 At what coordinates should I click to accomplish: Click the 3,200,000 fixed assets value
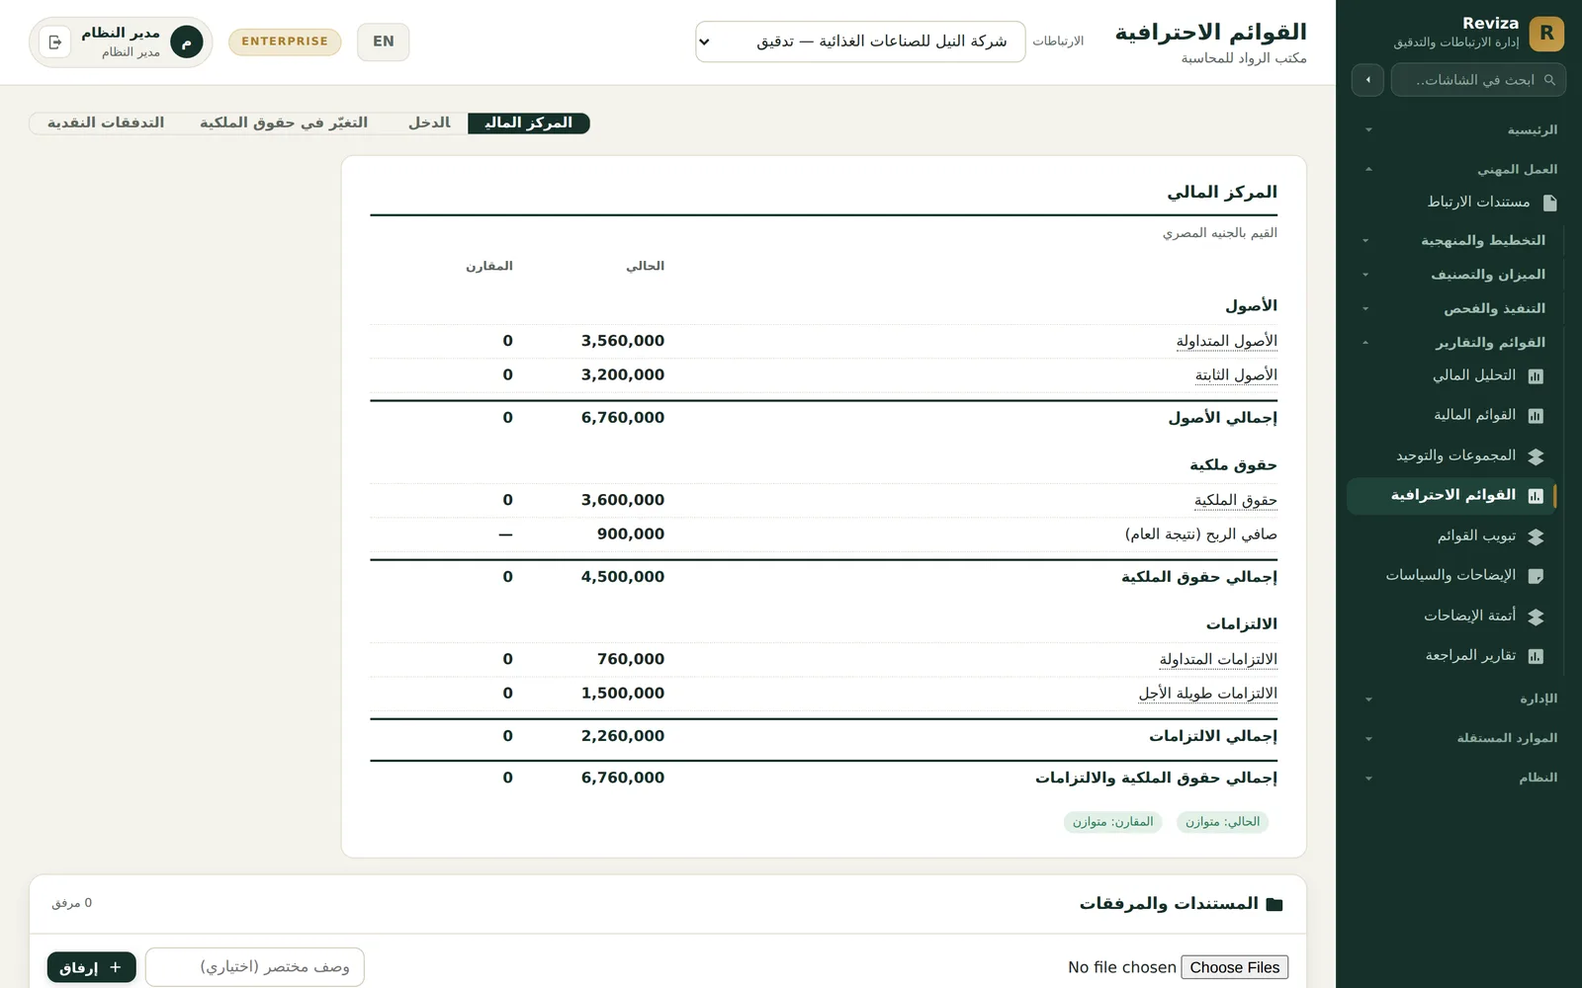(623, 375)
